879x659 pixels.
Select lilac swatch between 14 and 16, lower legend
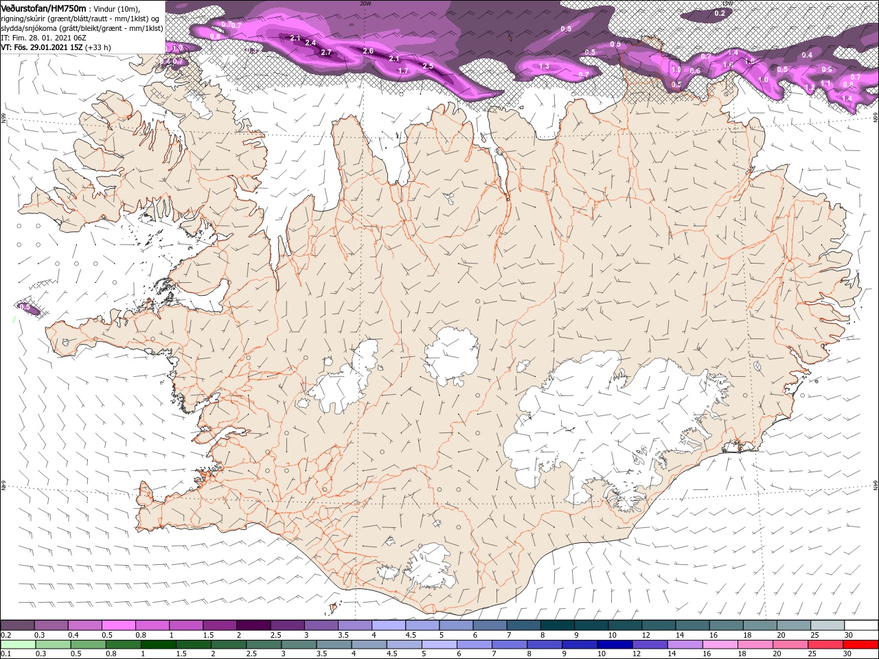(x=685, y=645)
